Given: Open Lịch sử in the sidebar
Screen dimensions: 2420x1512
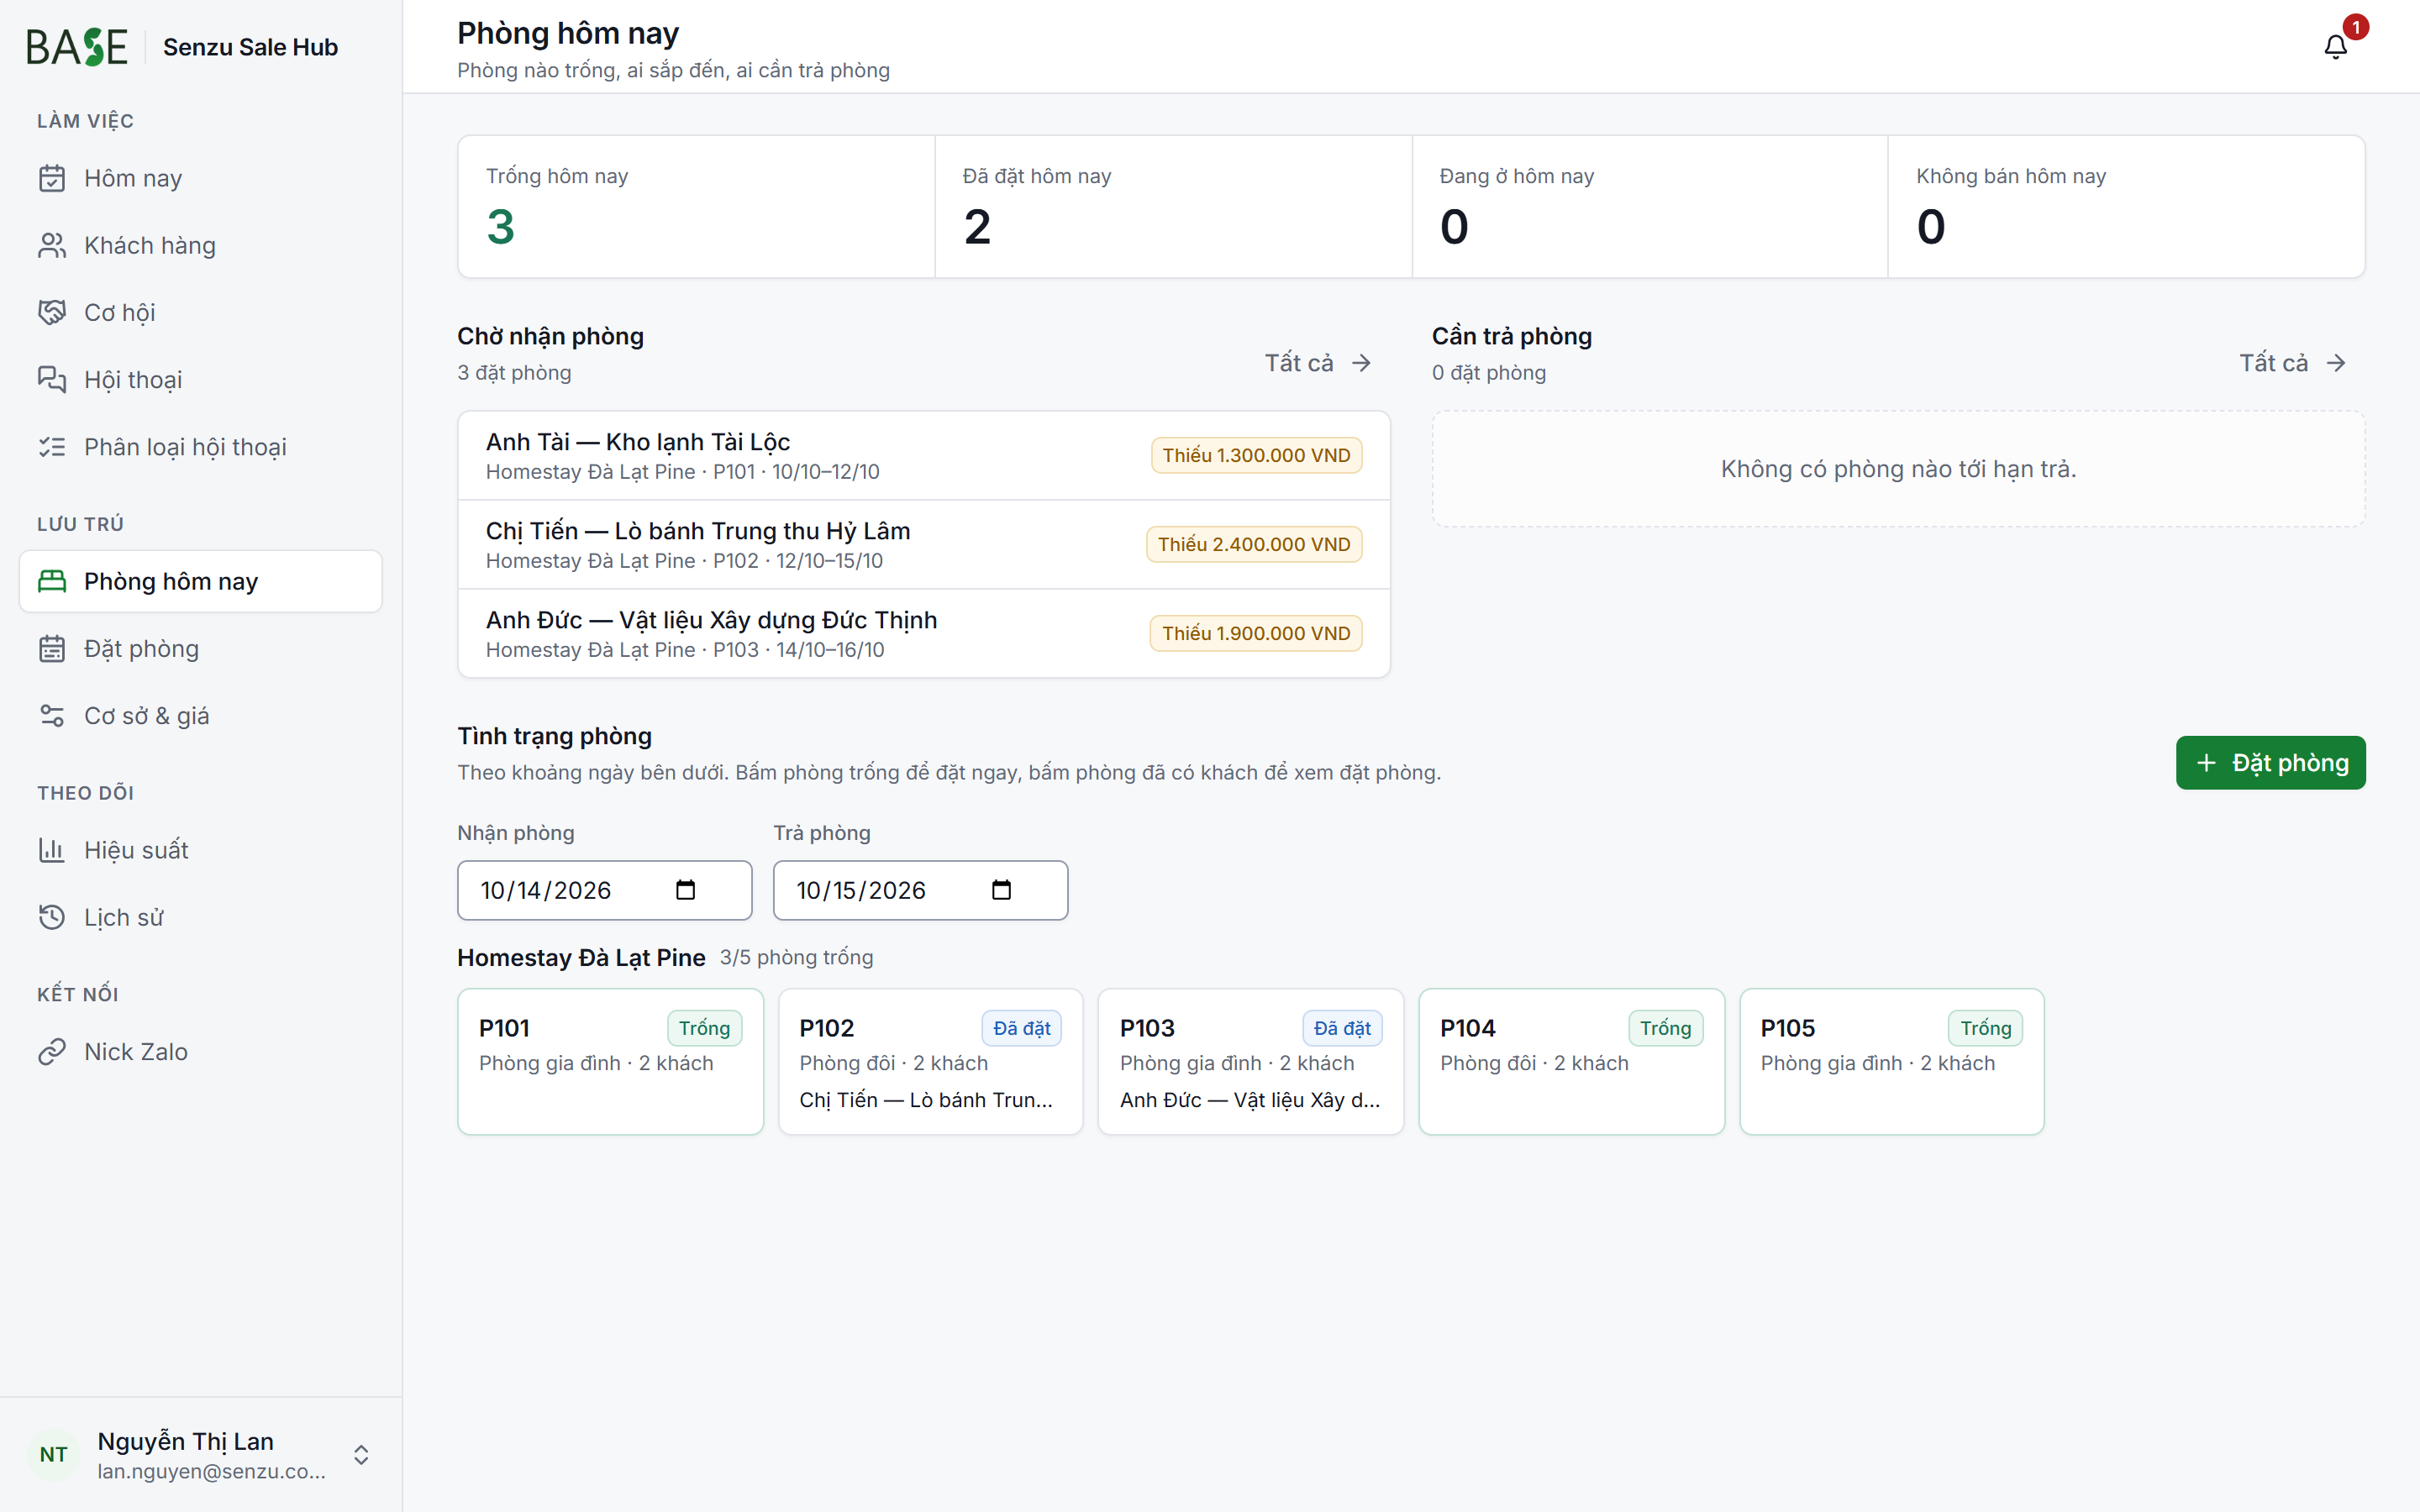Looking at the screenshot, I should [200, 917].
